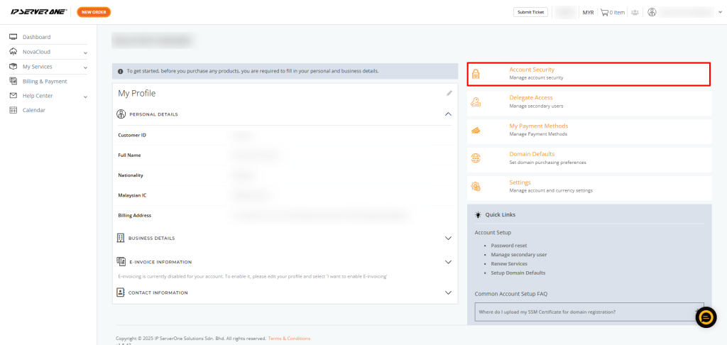Click the Business Details building icon

point(121,238)
